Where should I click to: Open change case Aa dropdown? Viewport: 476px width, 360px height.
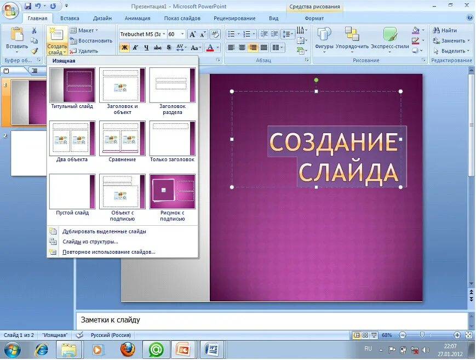coord(196,48)
